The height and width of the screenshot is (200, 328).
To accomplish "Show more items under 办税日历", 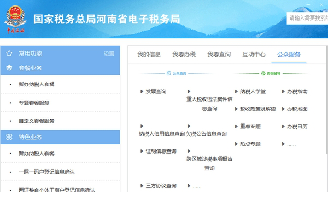I will point(291,144).
